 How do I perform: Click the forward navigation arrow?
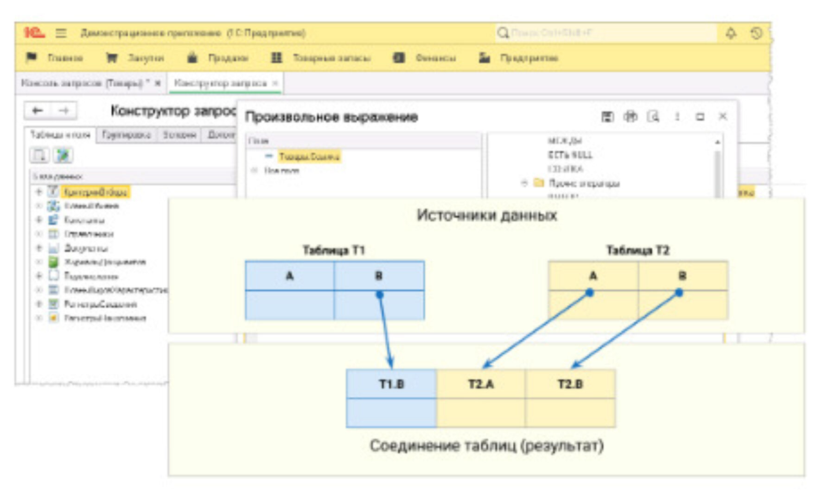[64, 111]
